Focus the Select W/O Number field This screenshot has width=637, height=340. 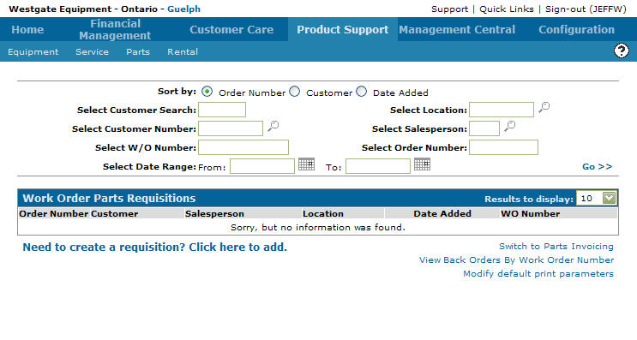pos(243,147)
